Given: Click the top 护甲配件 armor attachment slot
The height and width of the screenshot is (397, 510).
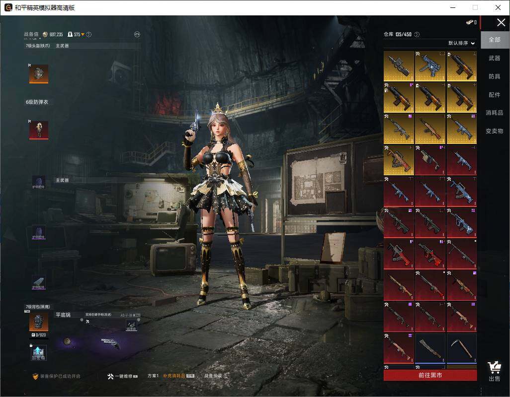Looking at the screenshot, I should coord(39,182).
